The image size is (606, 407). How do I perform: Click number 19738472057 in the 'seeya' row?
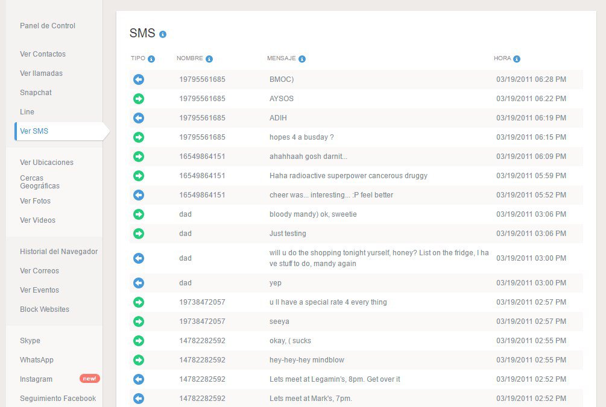click(202, 322)
